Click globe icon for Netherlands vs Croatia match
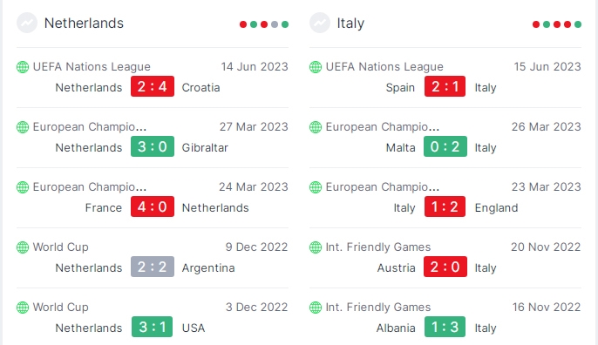598x345 pixels. [x=23, y=67]
